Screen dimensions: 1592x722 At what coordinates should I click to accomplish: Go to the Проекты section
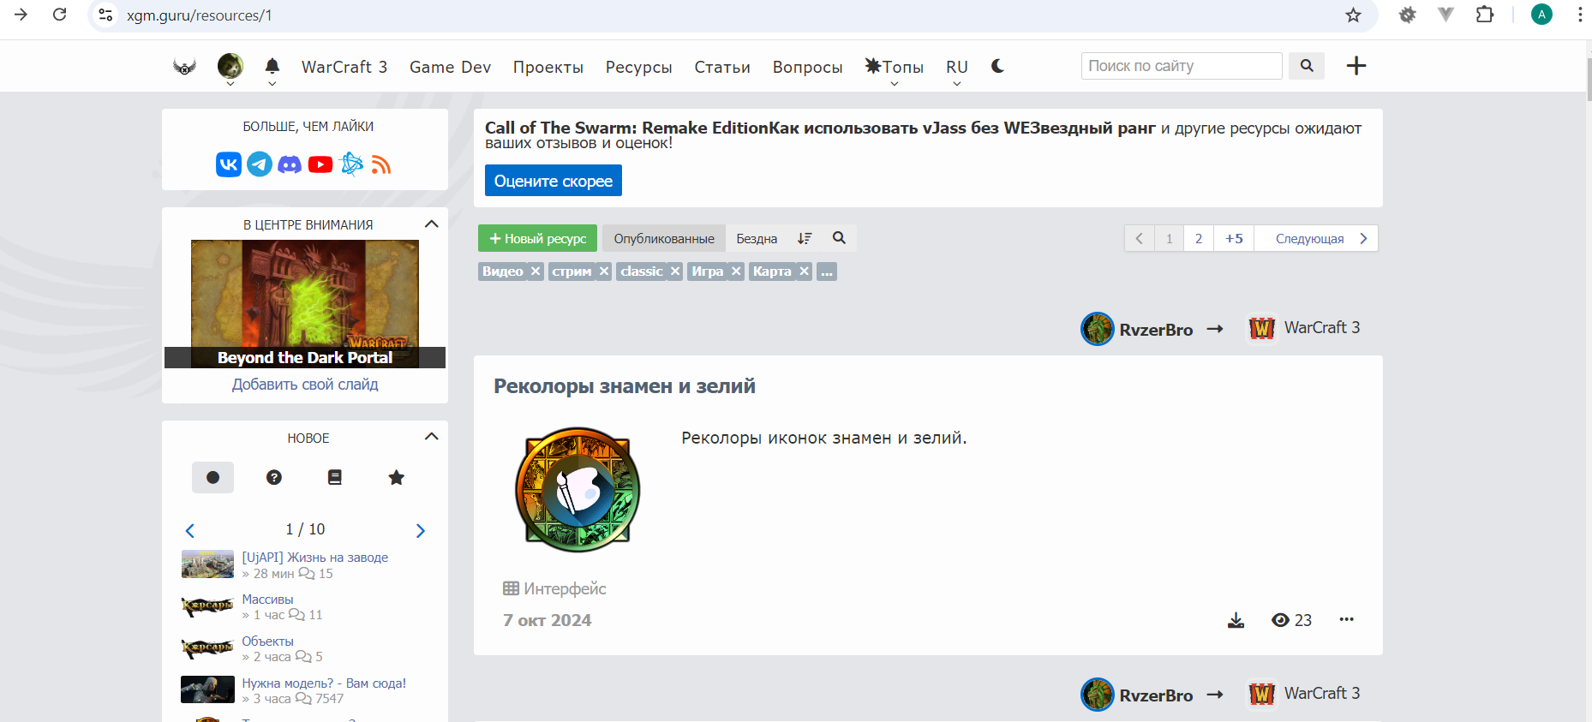pyautogui.click(x=548, y=67)
